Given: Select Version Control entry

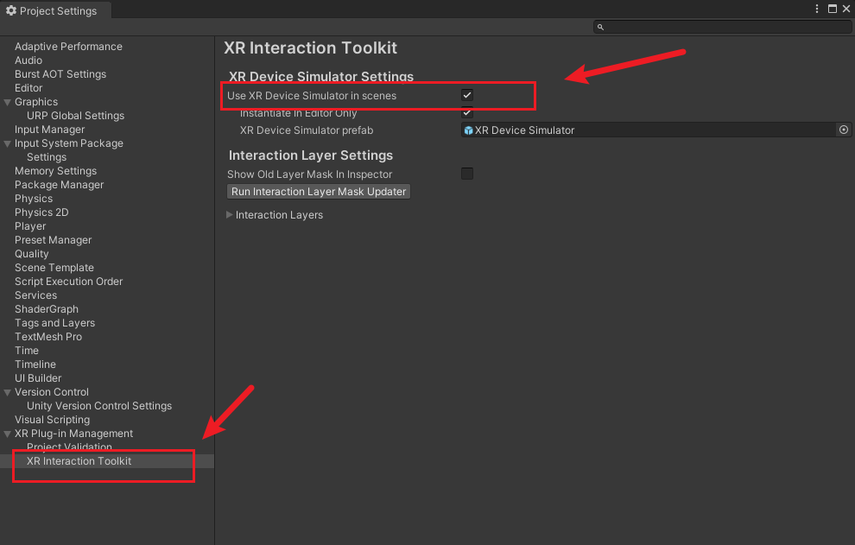Looking at the screenshot, I should pyautogui.click(x=52, y=392).
